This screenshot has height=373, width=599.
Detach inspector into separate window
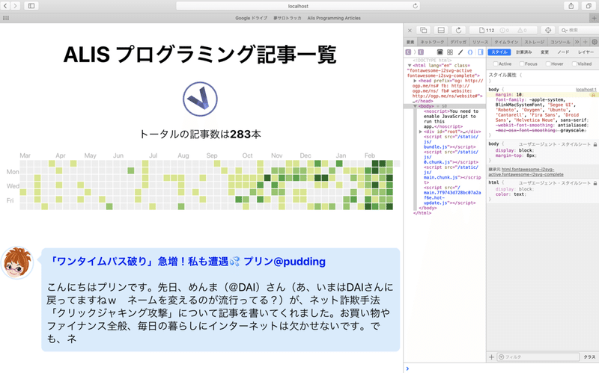pyautogui.click(x=424, y=30)
